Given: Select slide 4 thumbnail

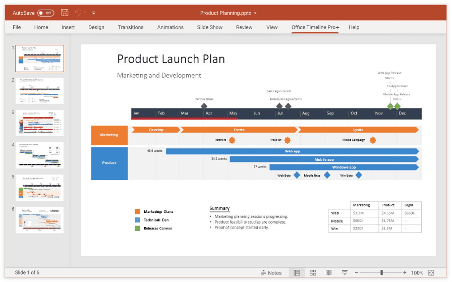Looking at the screenshot, I should pos(39,155).
